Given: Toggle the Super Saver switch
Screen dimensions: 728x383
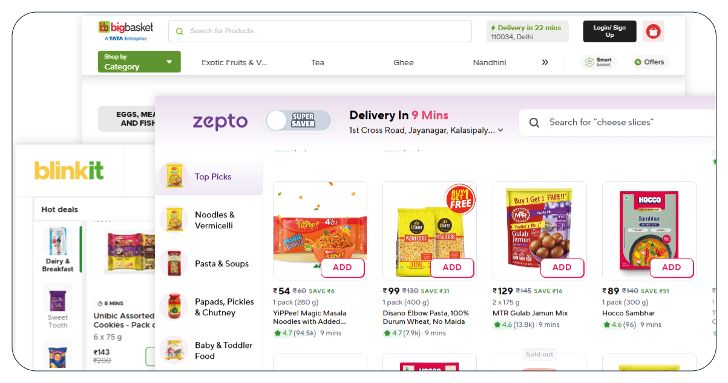Looking at the screenshot, I should click(x=299, y=121).
